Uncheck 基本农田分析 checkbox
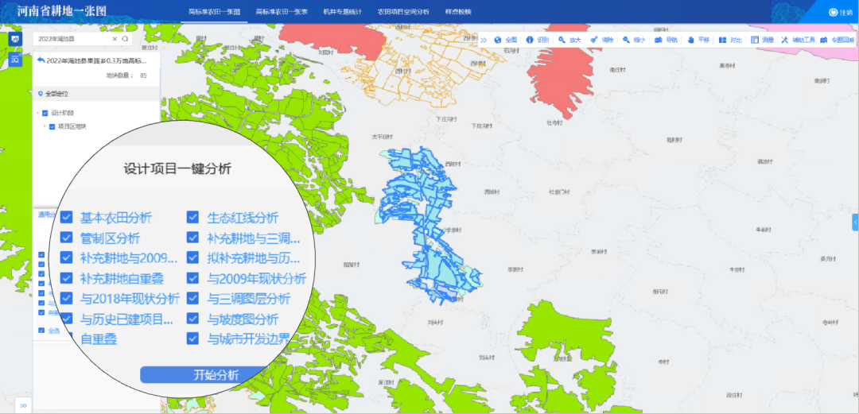859x414 pixels. (x=66, y=218)
